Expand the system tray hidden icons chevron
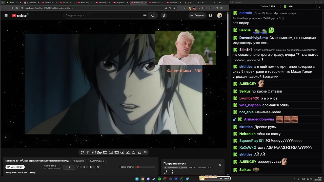The image size is (324, 182). click(x=295, y=179)
